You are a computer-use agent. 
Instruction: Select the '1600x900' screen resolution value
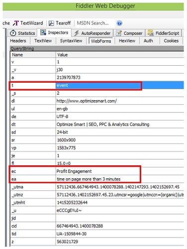coord(66,140)
